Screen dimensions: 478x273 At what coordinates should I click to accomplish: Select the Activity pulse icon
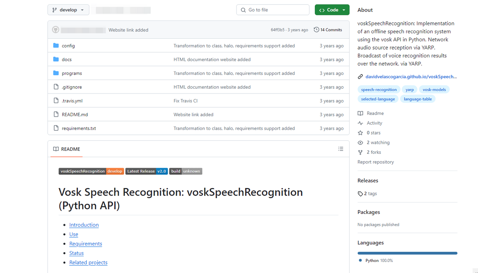360,123
